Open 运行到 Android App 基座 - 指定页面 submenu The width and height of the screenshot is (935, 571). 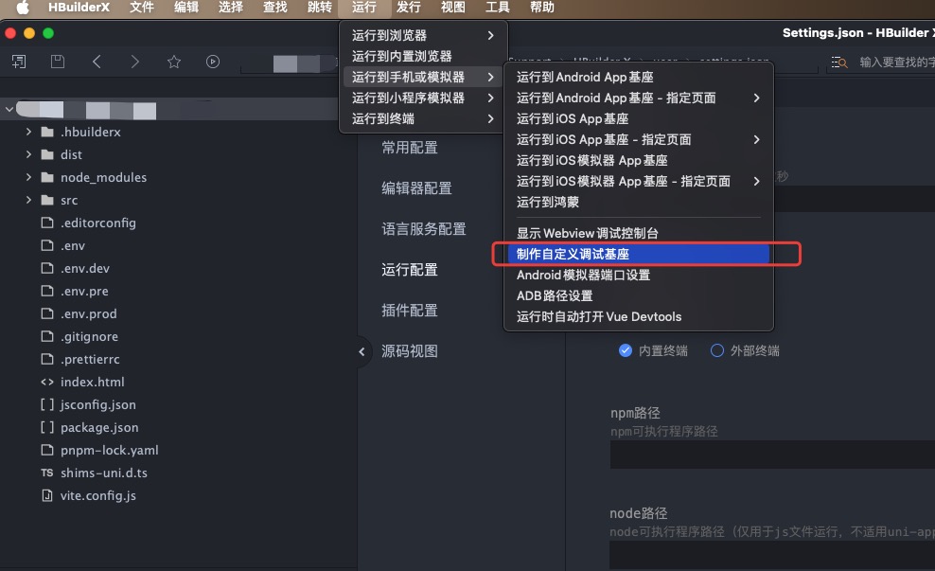point(638,98)
